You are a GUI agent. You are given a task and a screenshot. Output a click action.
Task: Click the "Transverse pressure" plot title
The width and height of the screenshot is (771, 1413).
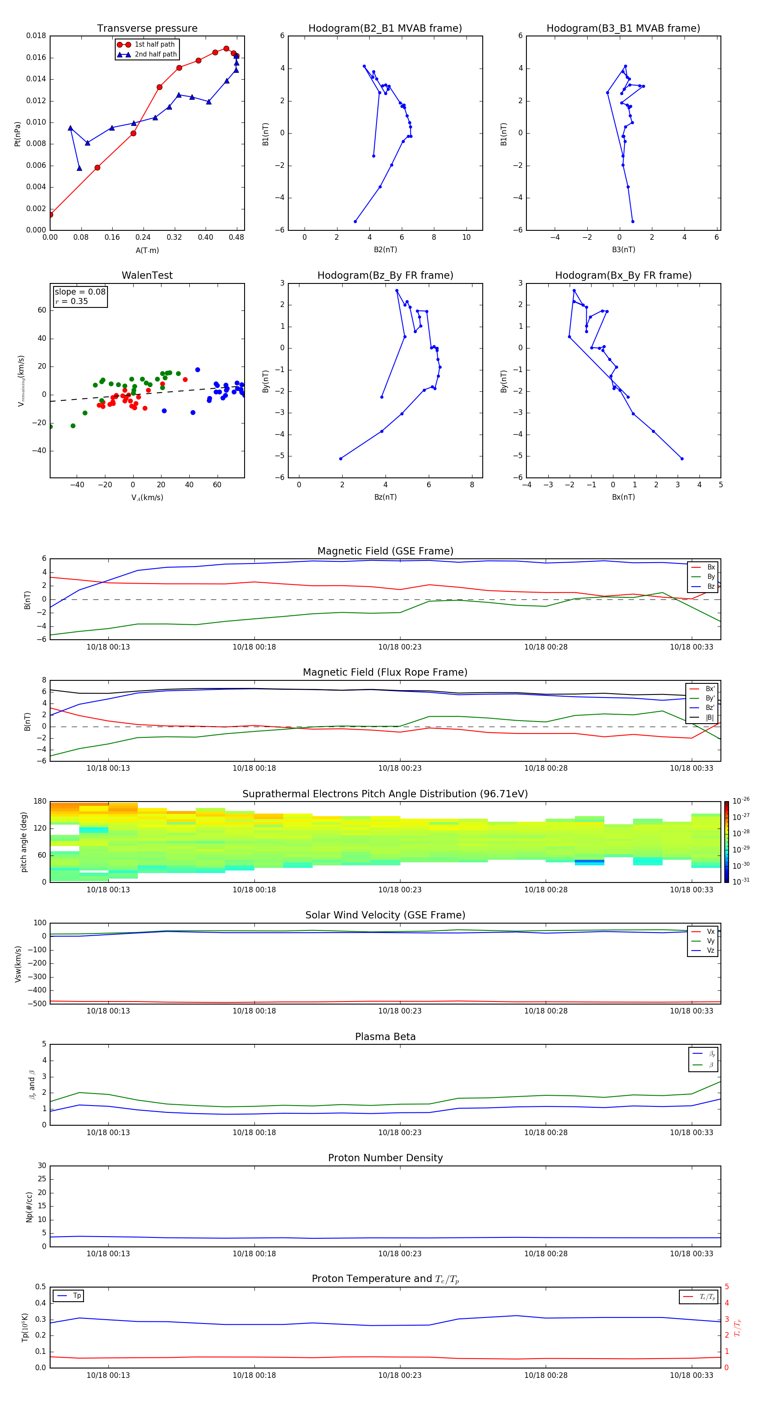tap(147, 29)
